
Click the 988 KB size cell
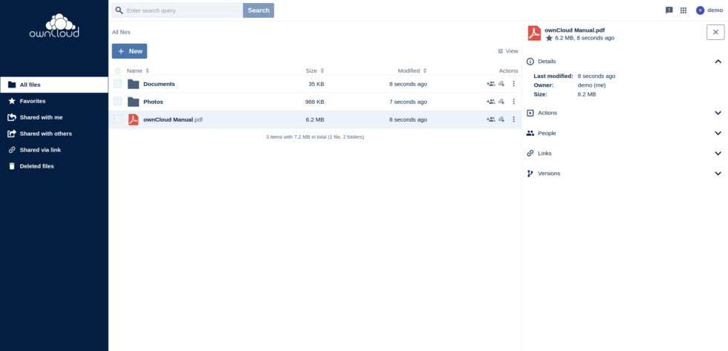[315, 102]
